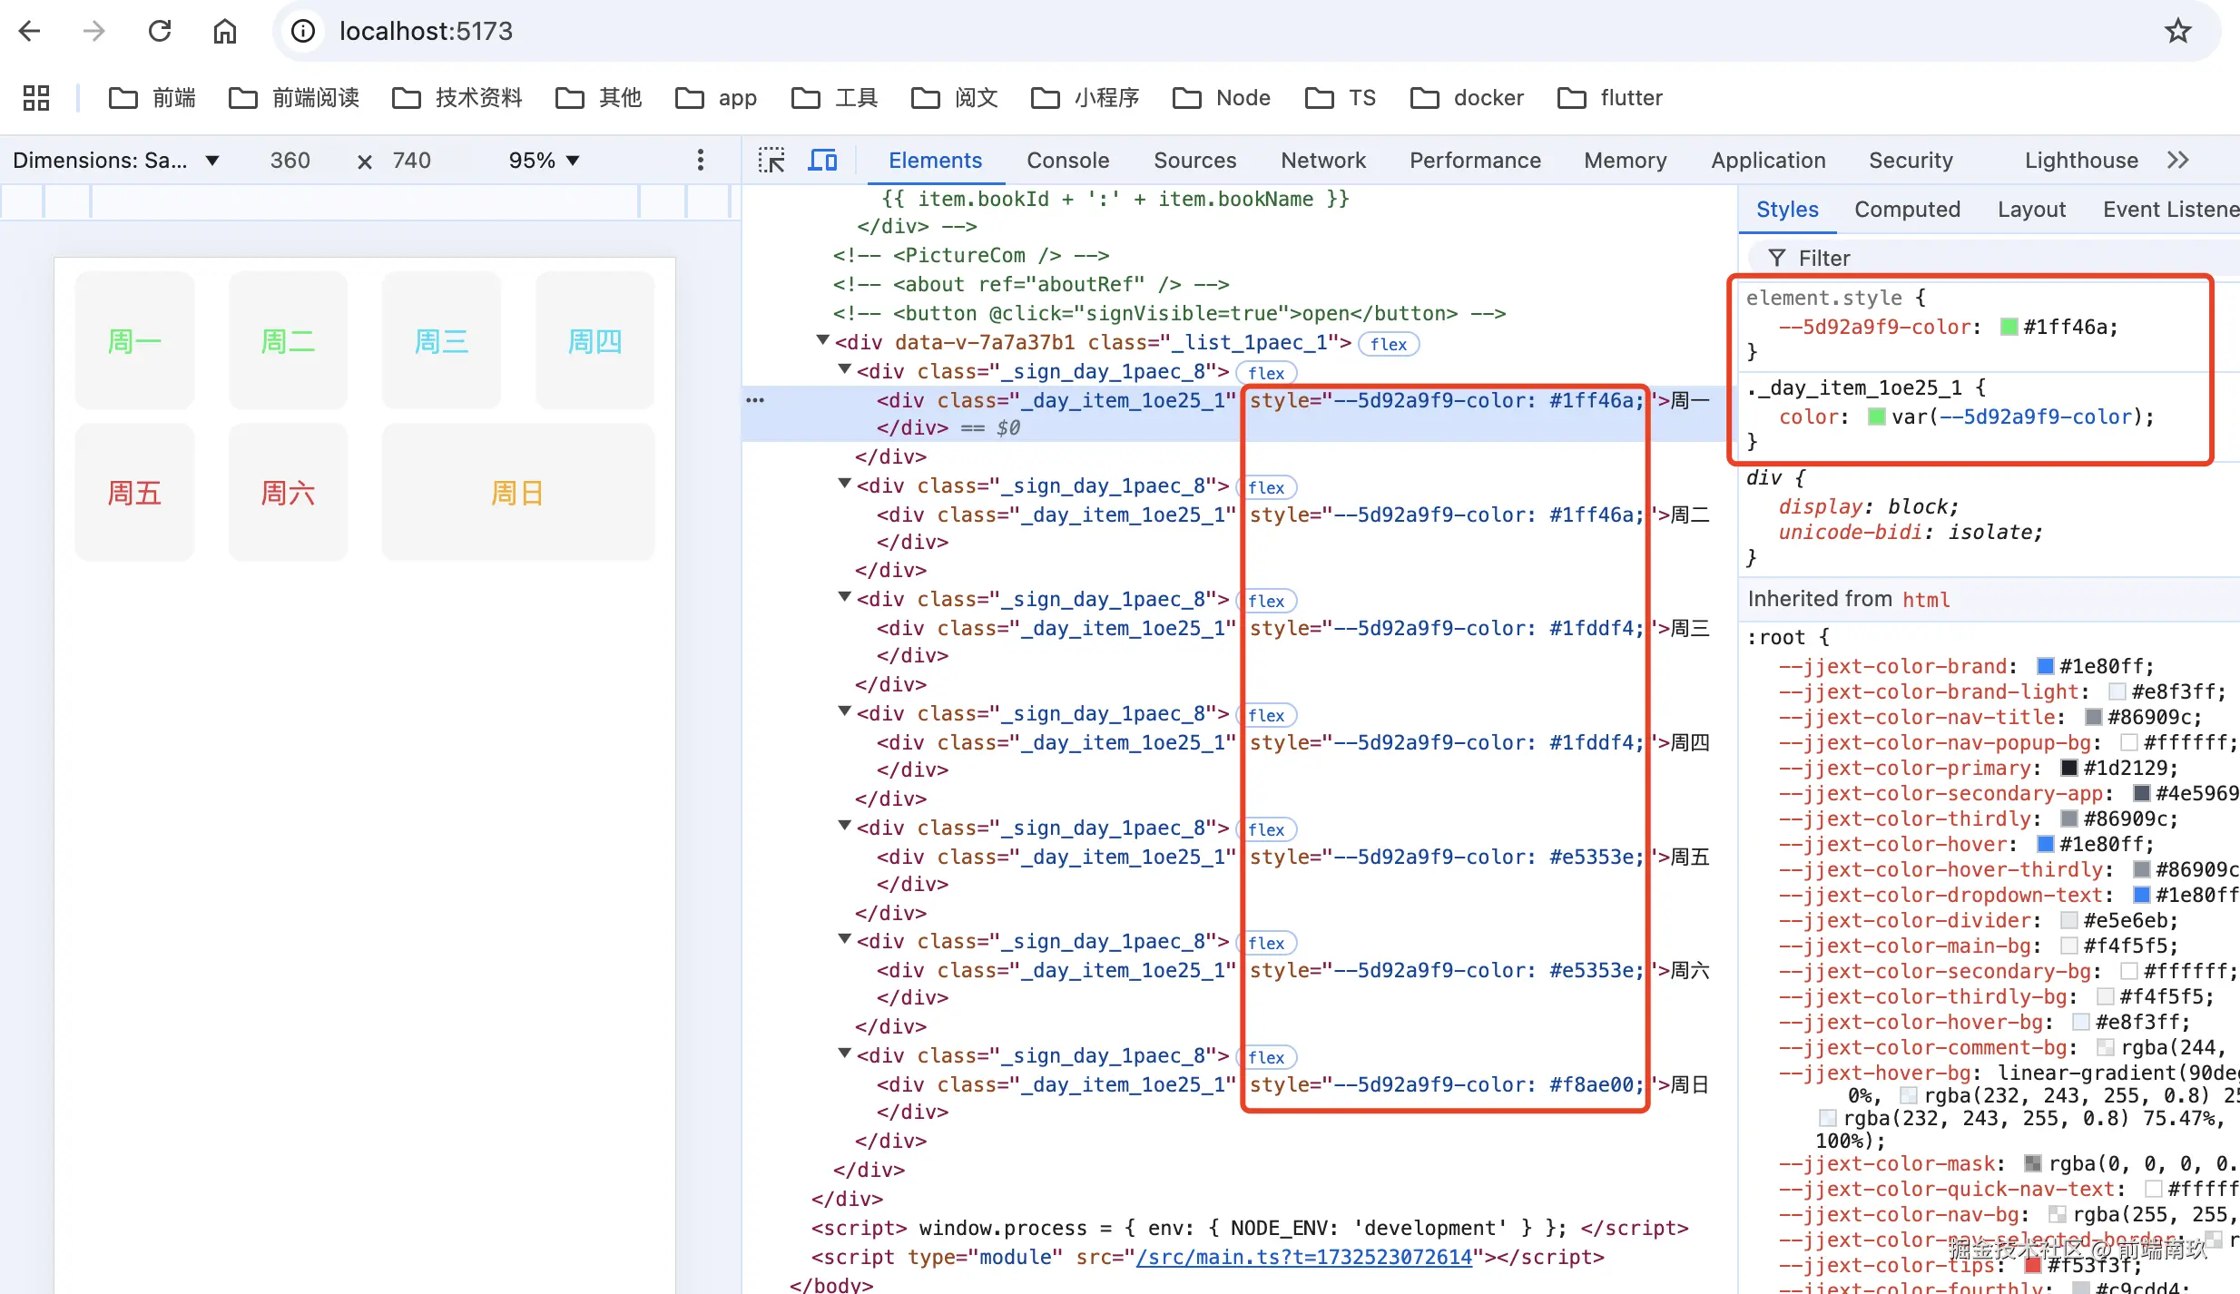This screenshot has width=2240, height=1294.
Task: Open device toolbar three-dot options menu
Action: [x=700, y=161]
